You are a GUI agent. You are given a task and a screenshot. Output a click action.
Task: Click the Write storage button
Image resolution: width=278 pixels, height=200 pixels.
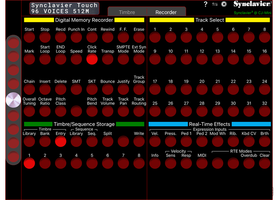pos(139,141)
